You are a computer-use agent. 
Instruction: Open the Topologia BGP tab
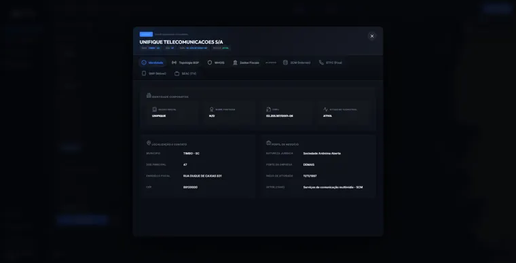click(185, 63)
